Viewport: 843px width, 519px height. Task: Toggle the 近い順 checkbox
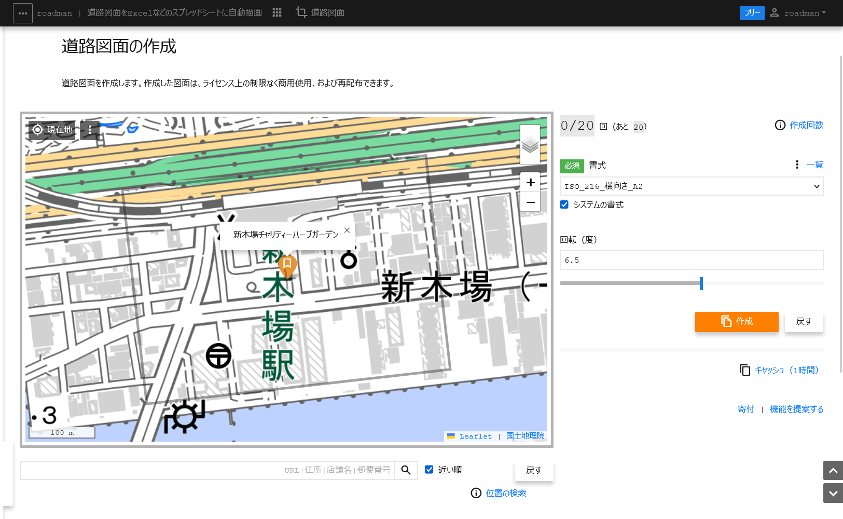[x=429, y=470]
